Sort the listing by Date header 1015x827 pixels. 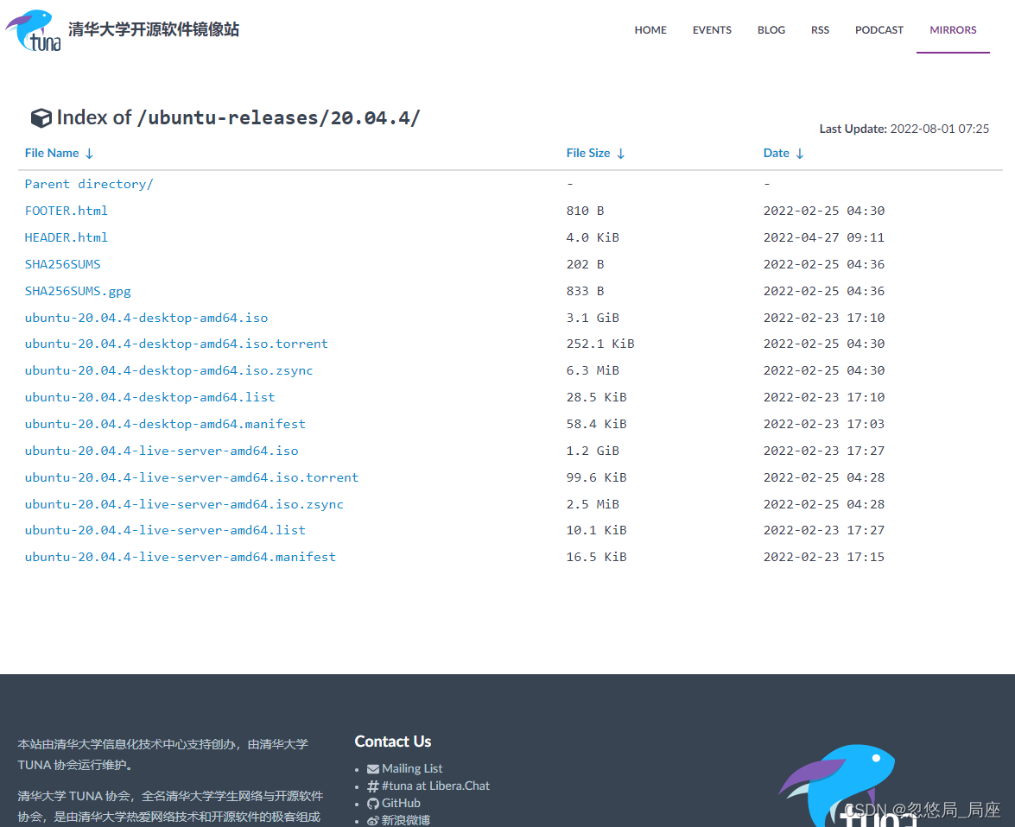pyautogui.click(x=776, y=154)
